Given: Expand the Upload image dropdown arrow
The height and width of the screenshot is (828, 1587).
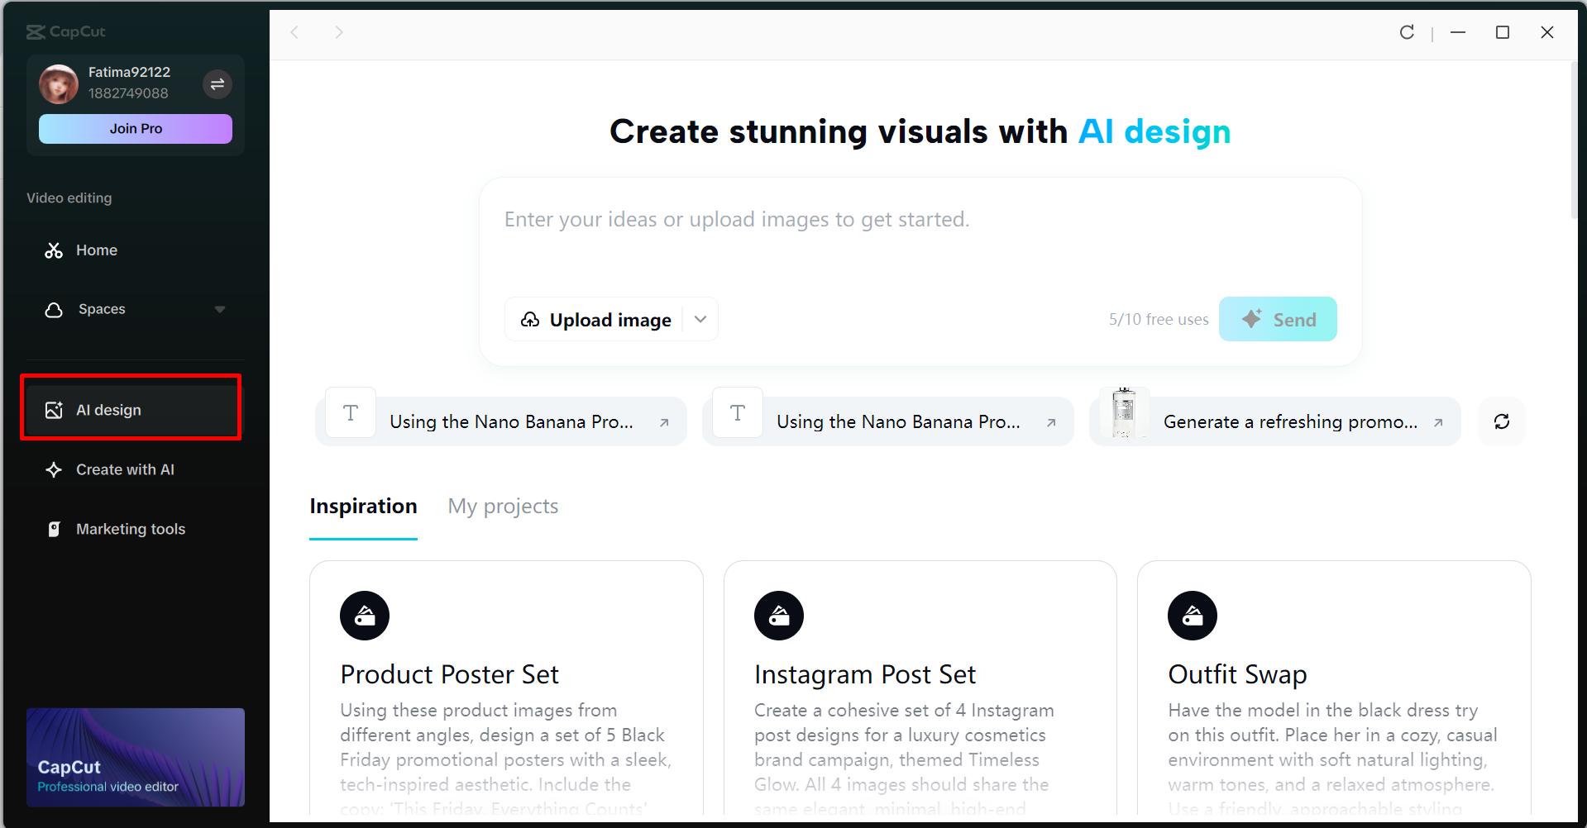Looking at the screenshot, I should tap(700, 318).
